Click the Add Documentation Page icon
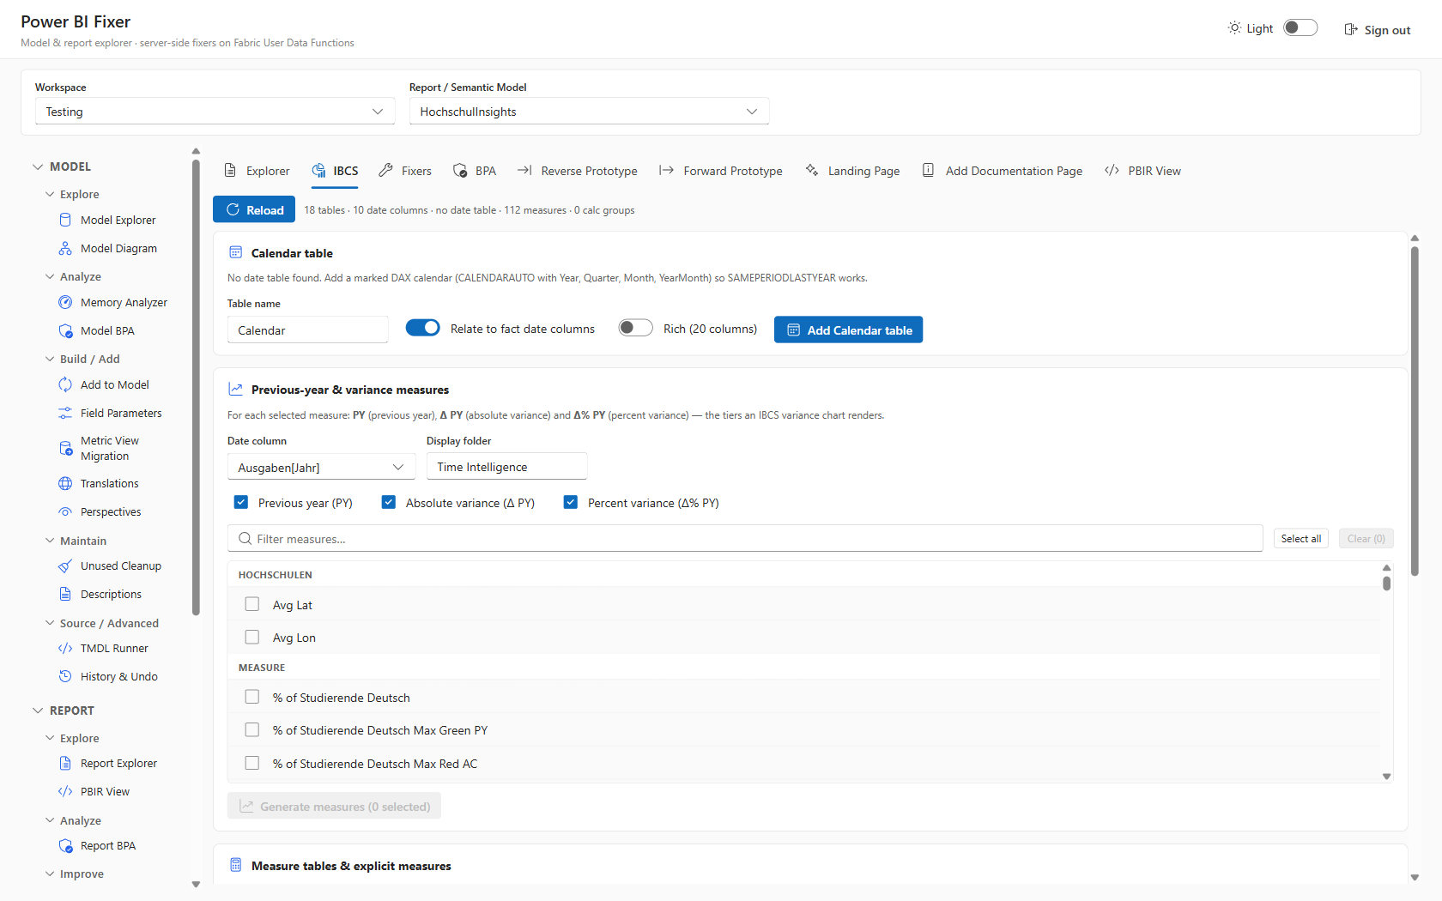This screenshot has width=1442, height=901. pos(928,170)
